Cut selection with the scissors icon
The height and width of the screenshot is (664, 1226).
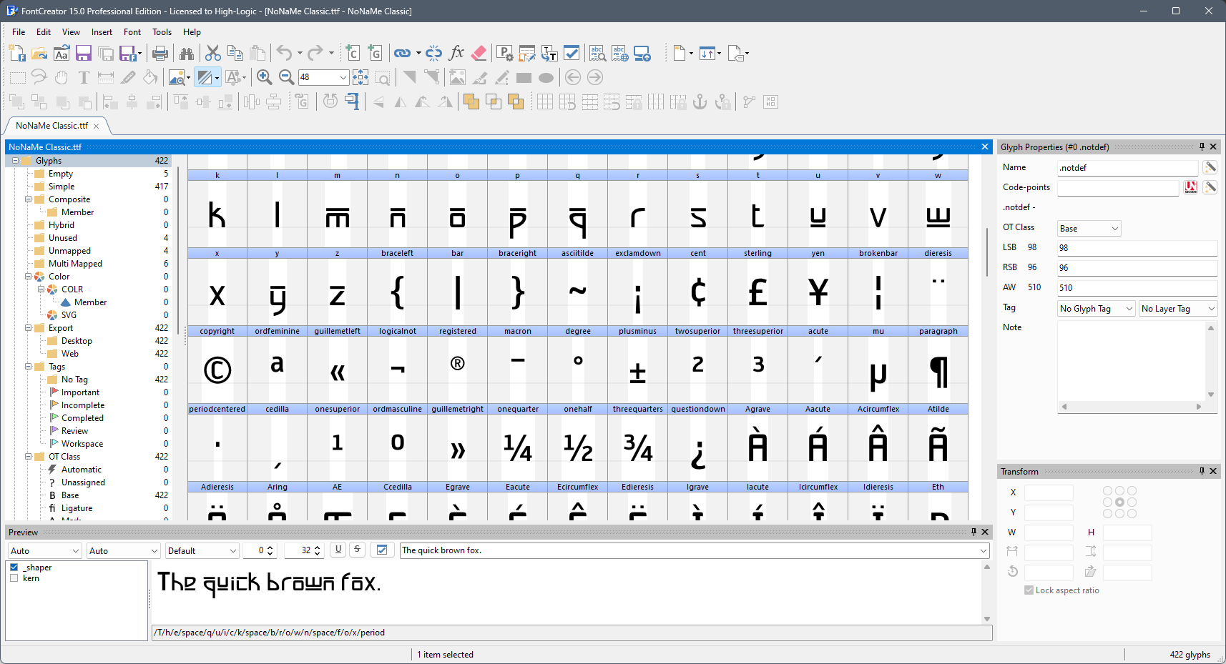pyautogui.click(x=212, y=53)
